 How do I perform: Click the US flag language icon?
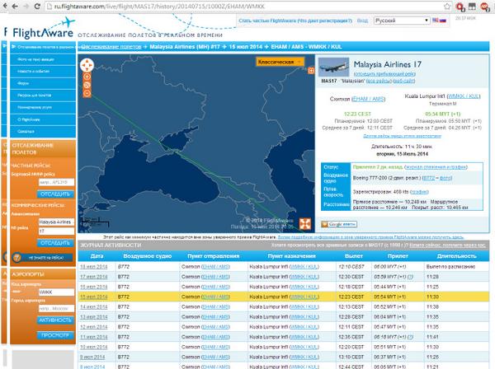click(436, 20)
